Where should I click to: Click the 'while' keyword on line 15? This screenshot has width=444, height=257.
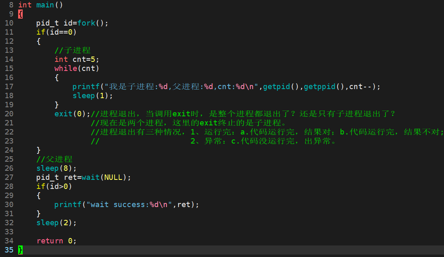(x=66, y=68)
